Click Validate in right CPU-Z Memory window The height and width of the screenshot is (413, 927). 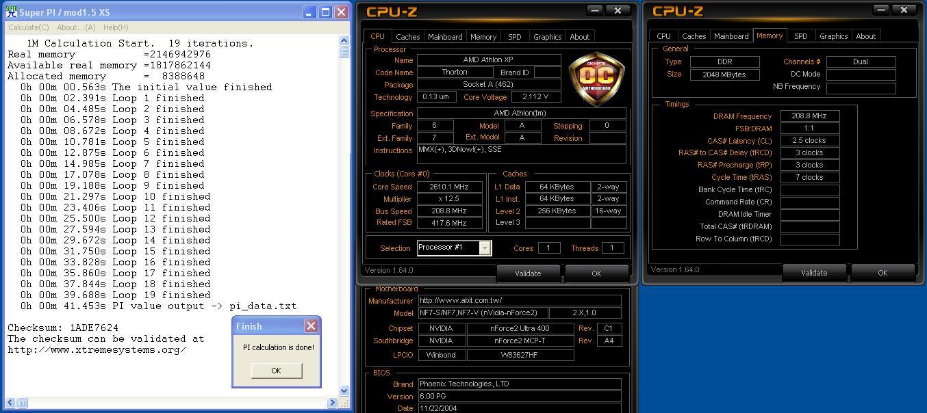point(814,272)
